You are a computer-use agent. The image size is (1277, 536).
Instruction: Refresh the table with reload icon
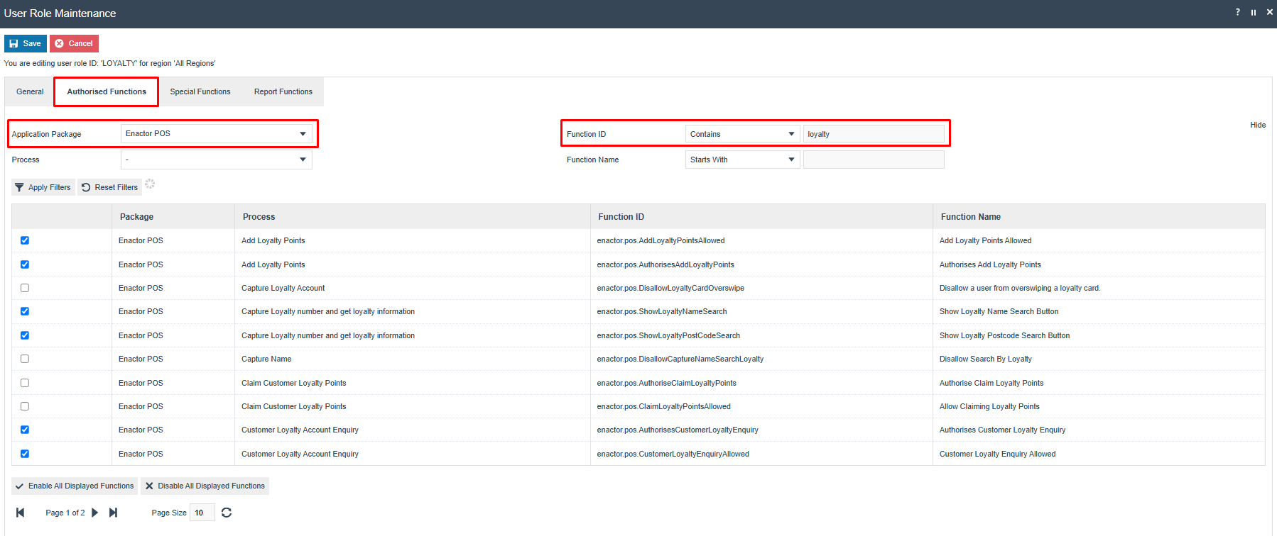227,513
